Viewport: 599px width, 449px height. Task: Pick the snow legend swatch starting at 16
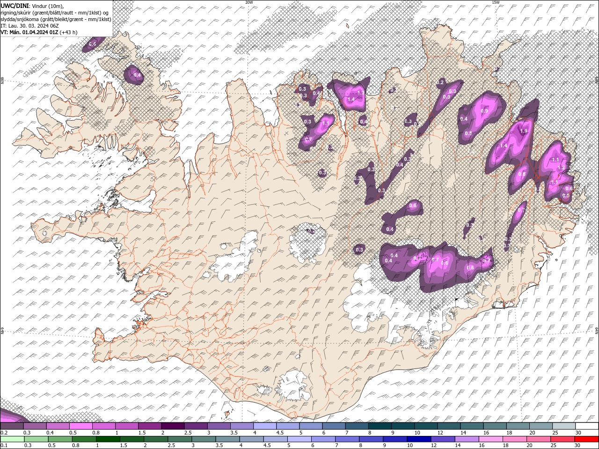[x=495, y=426]
